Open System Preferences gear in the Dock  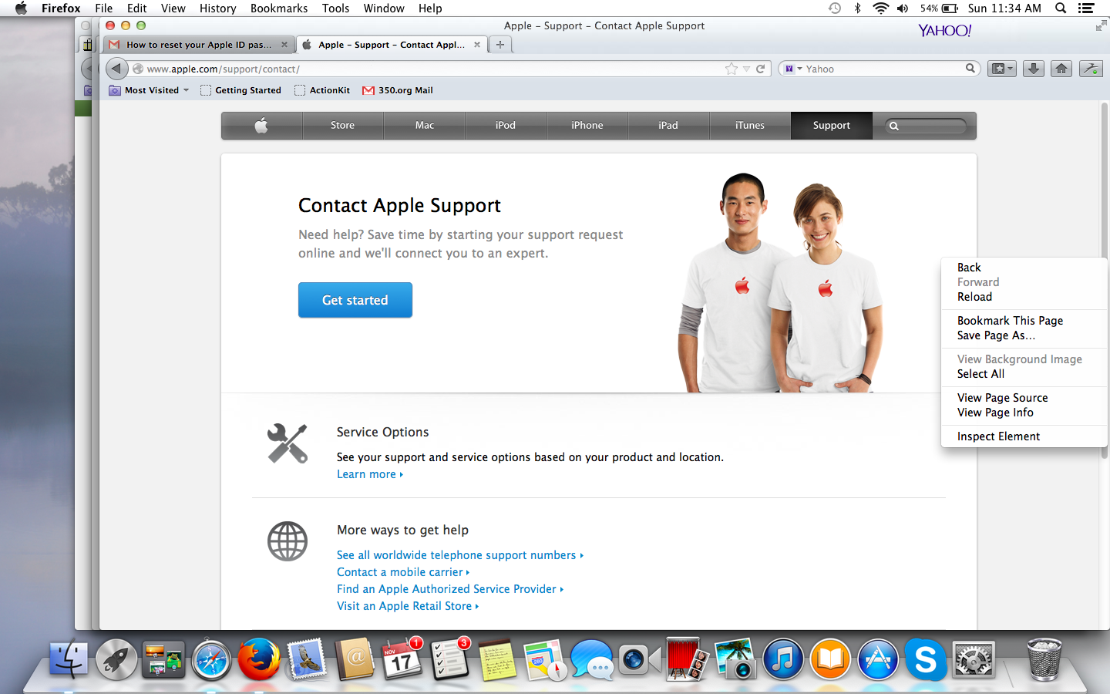pos(973,659)
